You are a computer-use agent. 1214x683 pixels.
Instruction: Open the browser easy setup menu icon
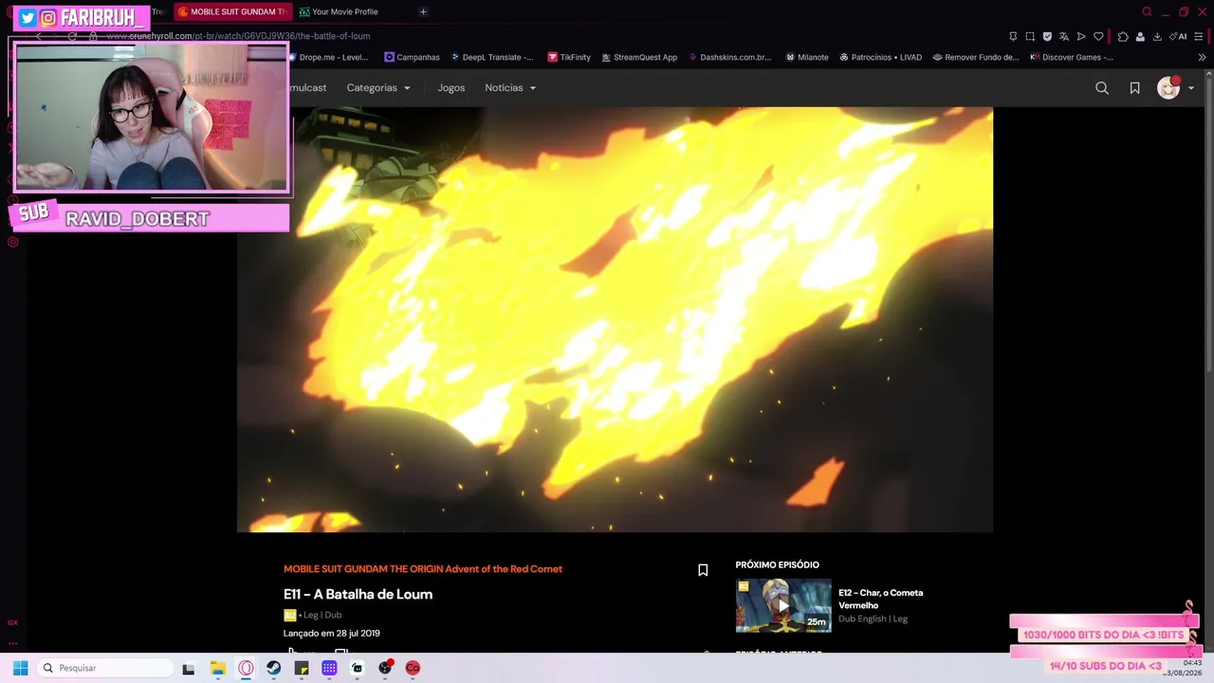pos(1199,36)
